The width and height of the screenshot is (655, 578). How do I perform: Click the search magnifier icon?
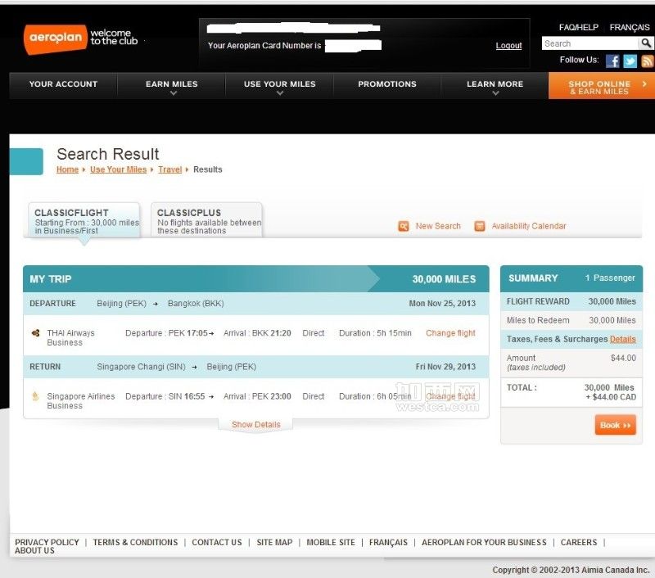[646, 43]
